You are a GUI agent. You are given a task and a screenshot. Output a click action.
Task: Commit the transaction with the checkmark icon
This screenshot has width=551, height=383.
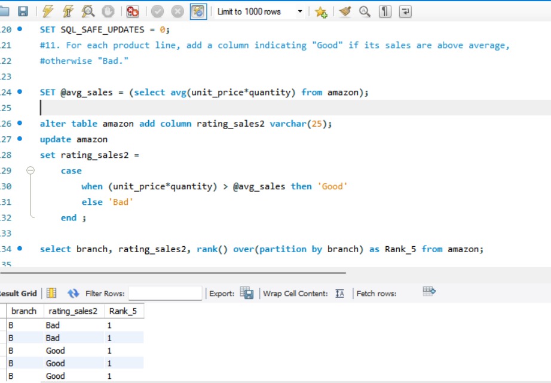pos(157,11)
